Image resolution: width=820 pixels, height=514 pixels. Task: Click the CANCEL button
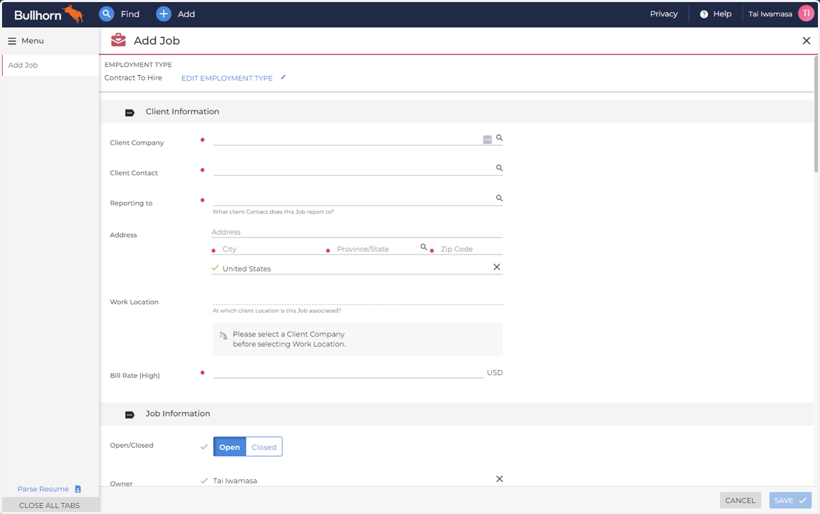(x=740, y=500)
